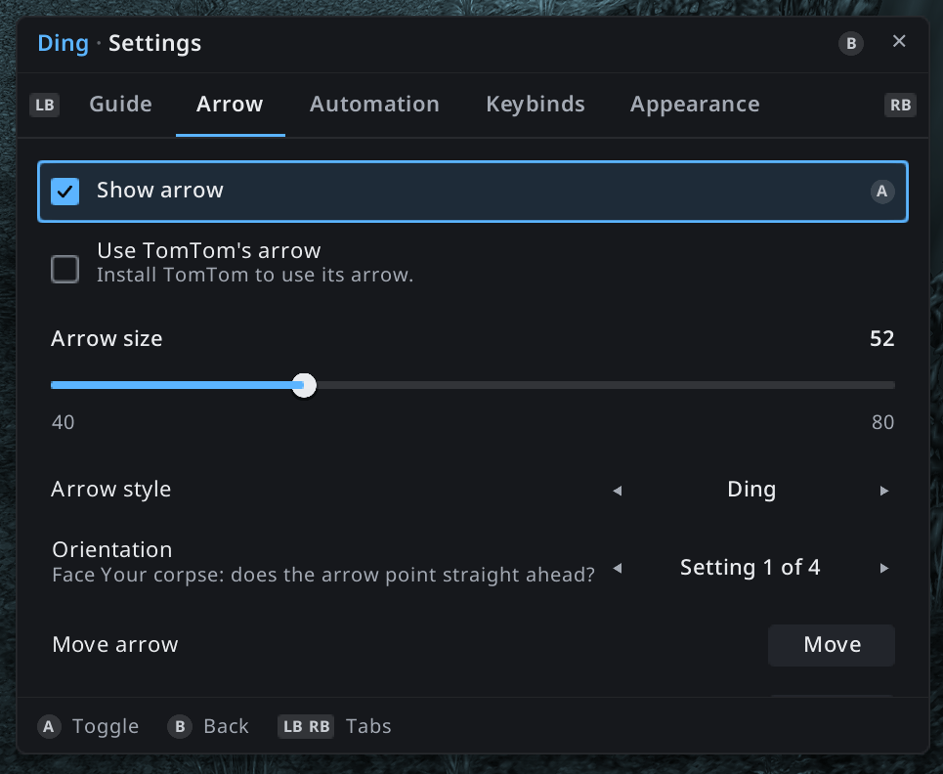Click the Tabs label in the footer
Viewport: 943px width, 774px height.
point(368,726)
